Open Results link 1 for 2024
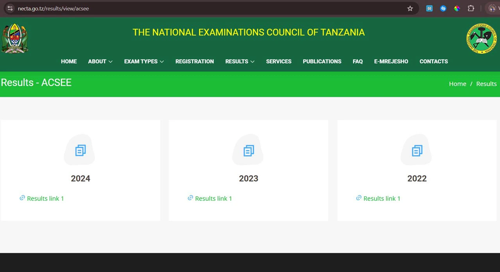Viewport: 500px width, 272px height. click(x=45, y=198)
